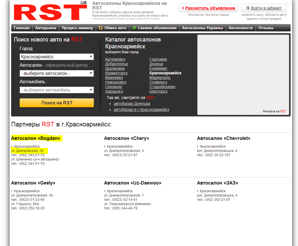298x246 pixels.
Task: Go to Продать машину section
Action: click(77, 28)
